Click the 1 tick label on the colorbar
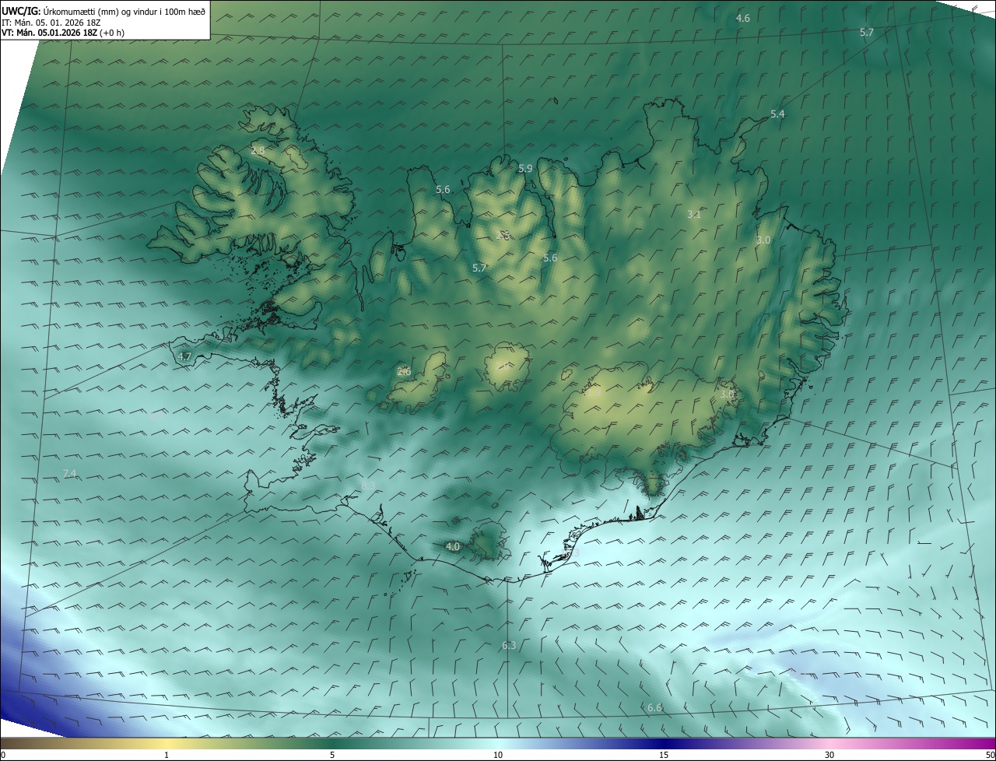The width and height of the screenshot is (996, 761). [167, 755]
